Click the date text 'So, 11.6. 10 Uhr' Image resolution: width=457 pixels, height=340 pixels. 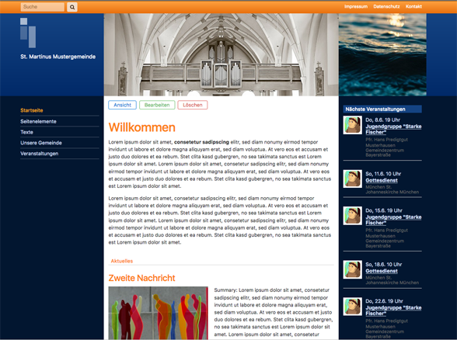(384, 174)
